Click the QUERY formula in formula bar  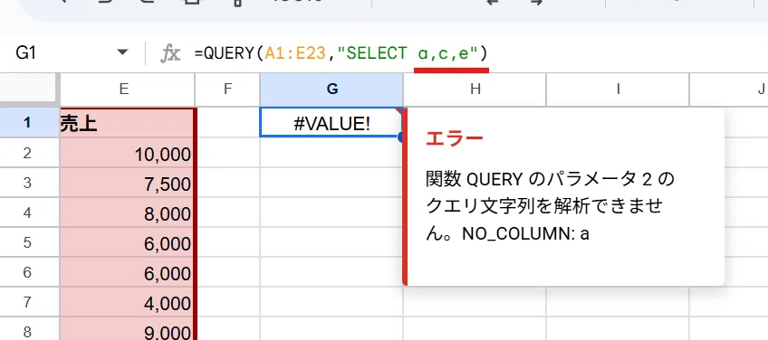(341, 52)
